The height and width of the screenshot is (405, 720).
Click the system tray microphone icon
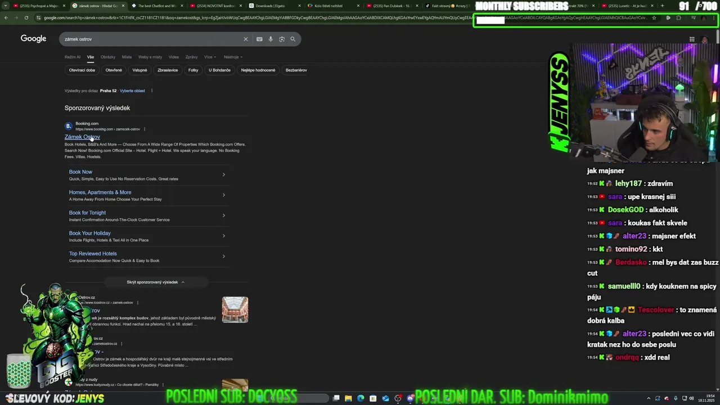tap(676, 398)
